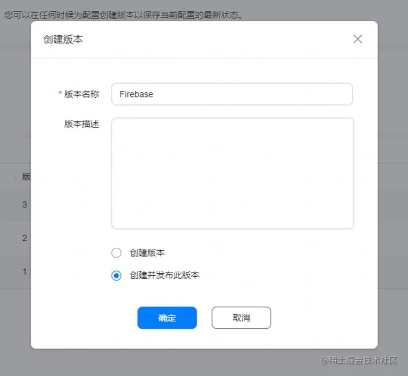
Task: Click the 版本描述 field label
Action: (82, 124)
